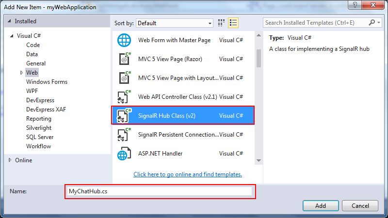The image size is (388, 218).
Task: Switch to medium icons list view
Action: click(x=233, y=23)
